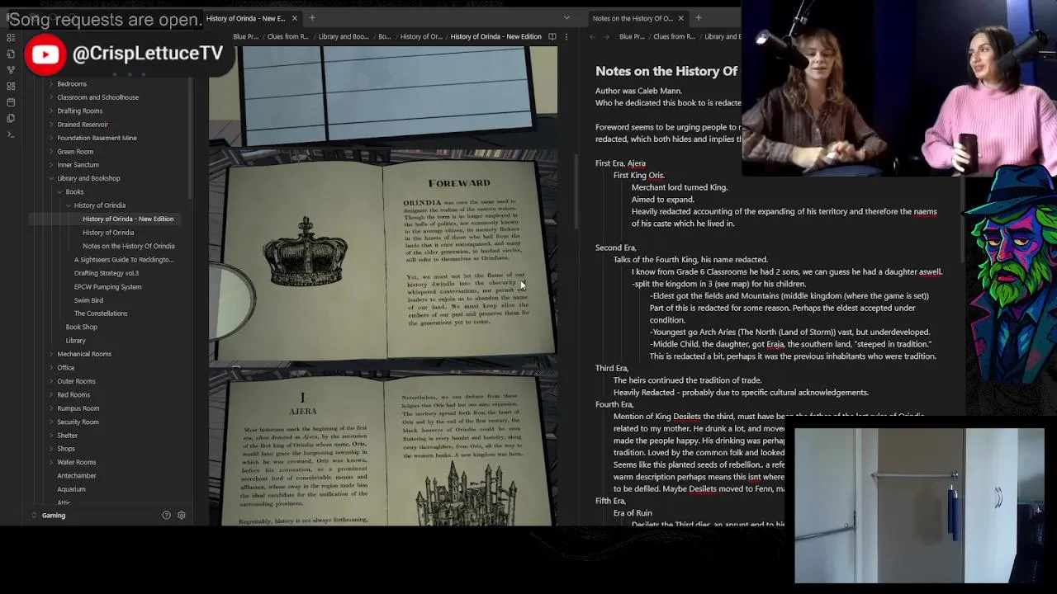1057x594 pixels.
Task: Collapse the History of Orindia folder
Action: (68, 205)
